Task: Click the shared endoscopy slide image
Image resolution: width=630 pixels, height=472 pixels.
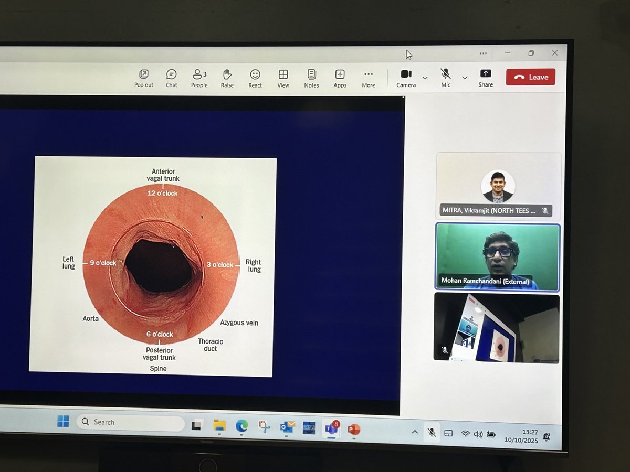Action: point(154,265)
